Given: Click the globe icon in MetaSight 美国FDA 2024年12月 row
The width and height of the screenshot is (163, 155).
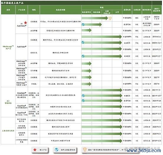Looking at the screenshot, I should [x=83, y=100].
